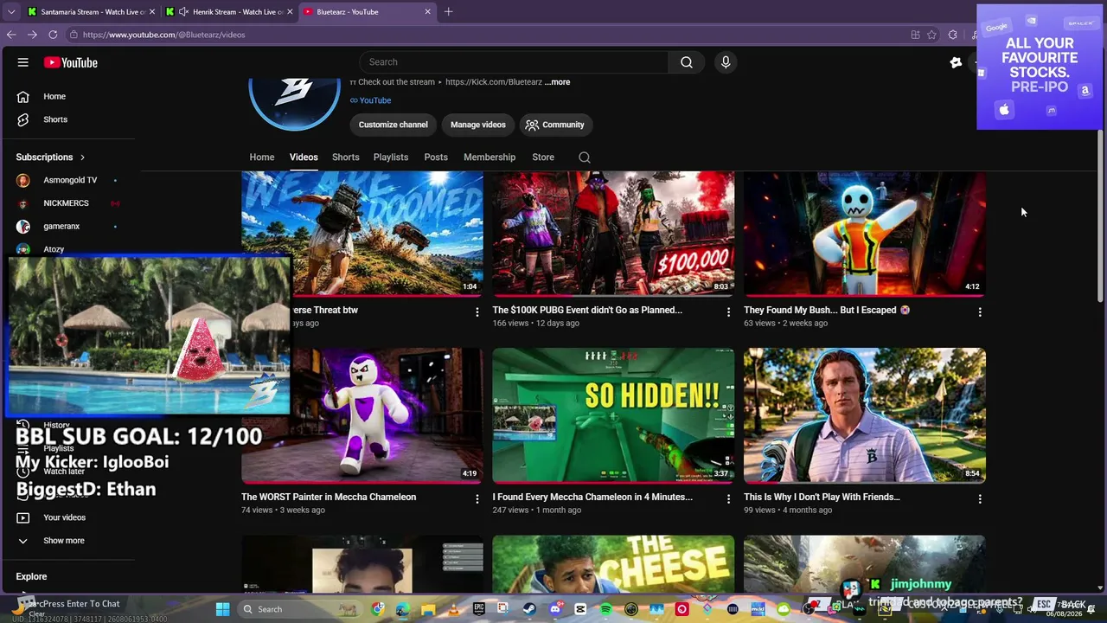
Task: Open the Community button
Action: (555, 125)
